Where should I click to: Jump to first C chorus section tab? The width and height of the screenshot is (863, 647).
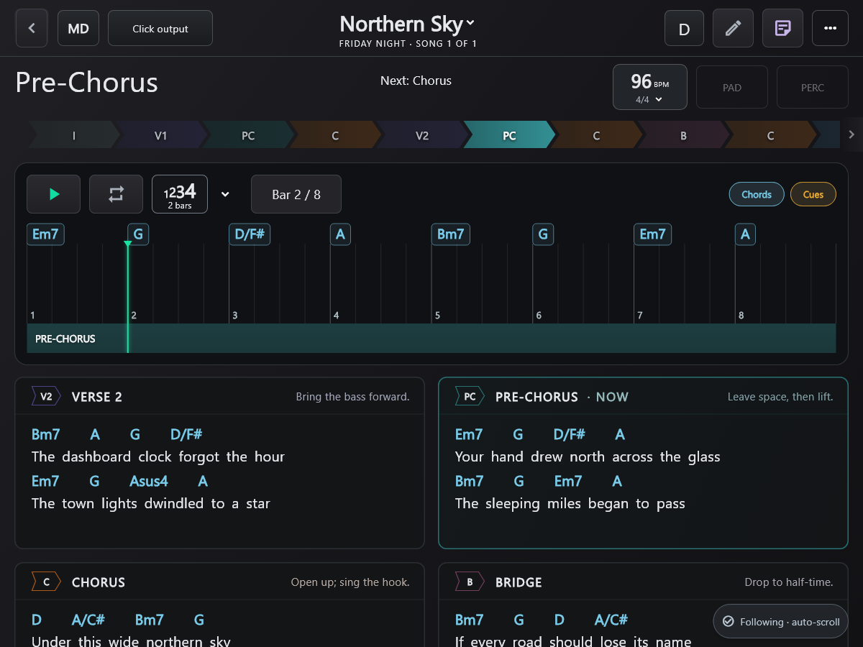click(334, 135)
